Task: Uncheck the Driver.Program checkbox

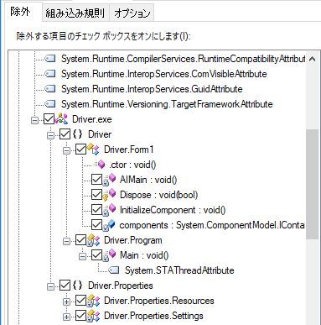Action: click(x=80, y=240)
